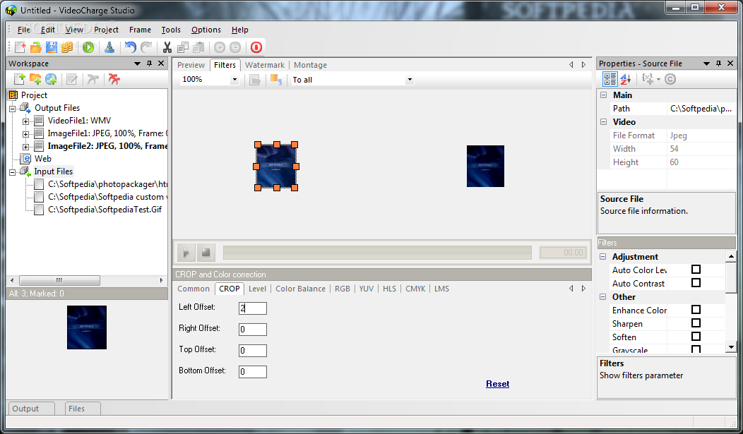Collapse the Input Files tree node
The height and width of the screenshot is (434, 743).
[13, 172]
